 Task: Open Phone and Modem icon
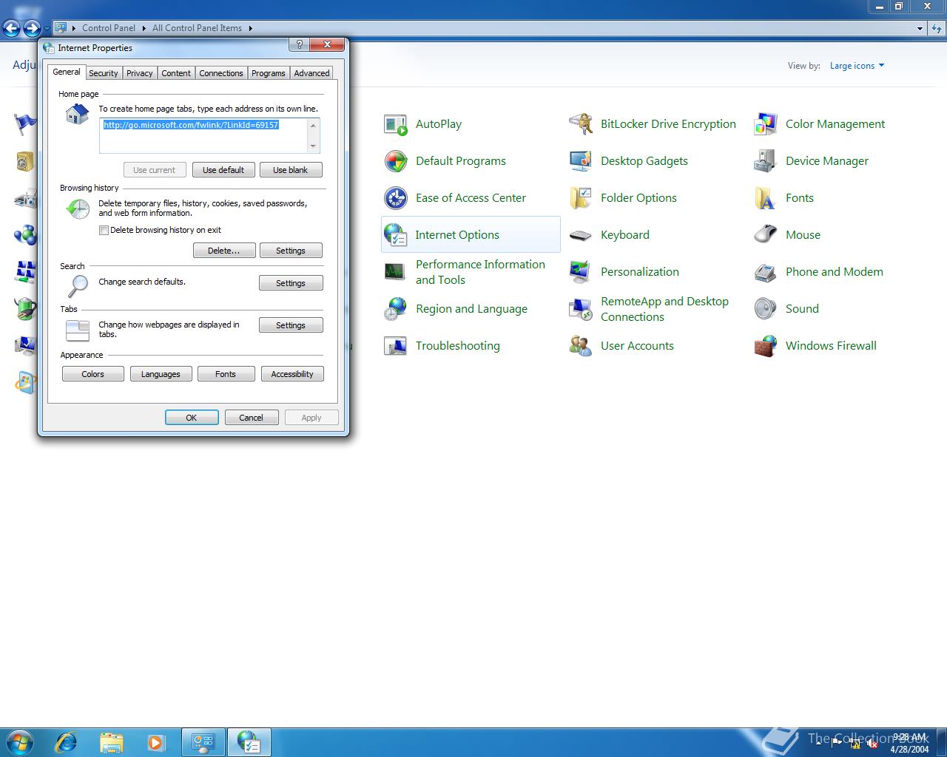coord(766,272)
